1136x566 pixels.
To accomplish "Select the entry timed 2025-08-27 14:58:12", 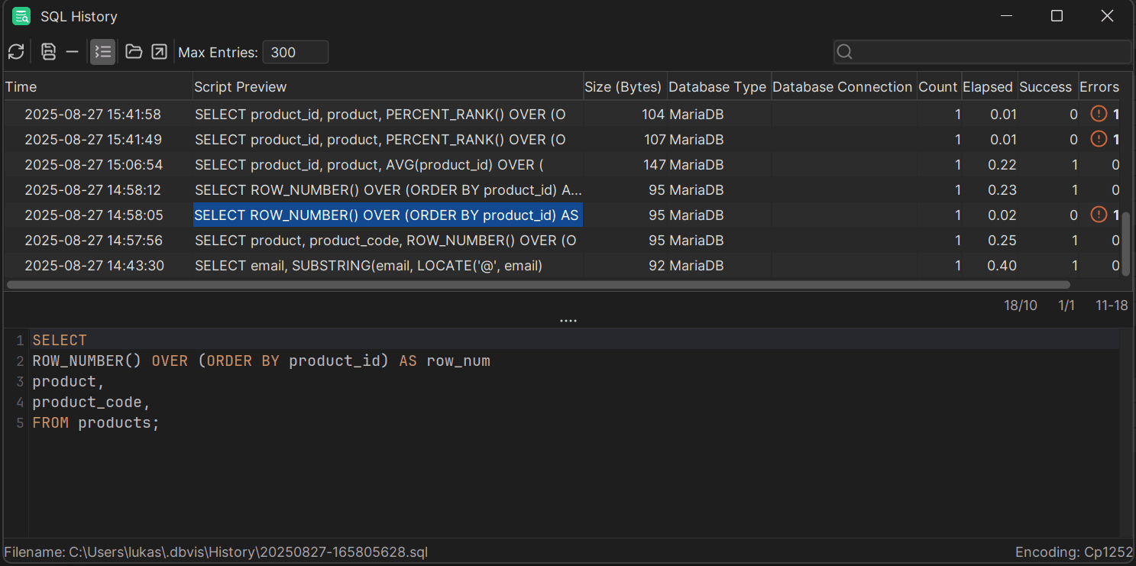I will click(562, 190).
